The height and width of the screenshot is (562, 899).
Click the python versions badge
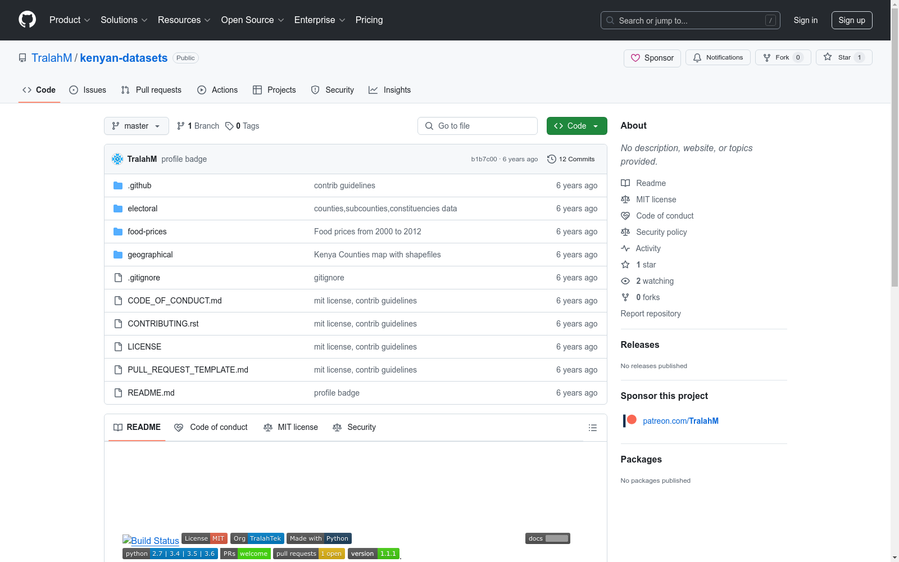[x=170, y=554]
